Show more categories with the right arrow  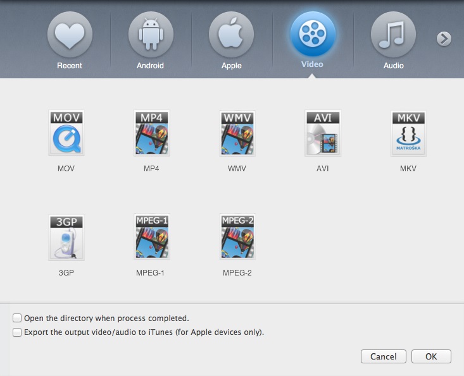tap(444, 39)
